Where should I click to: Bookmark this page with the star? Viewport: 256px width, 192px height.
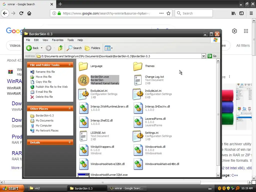click(168, 13)
